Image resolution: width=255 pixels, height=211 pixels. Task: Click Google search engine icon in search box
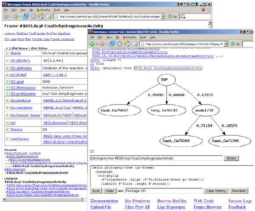click(183, 17)
